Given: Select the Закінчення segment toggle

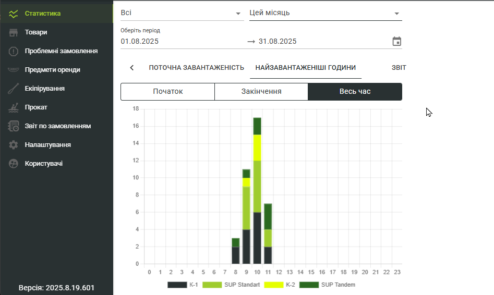Looking at the screenshot, I should [x=261, y=92].
